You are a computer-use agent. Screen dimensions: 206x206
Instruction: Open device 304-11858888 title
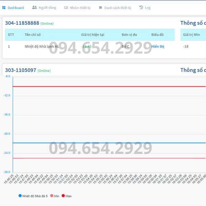(22, 23)
